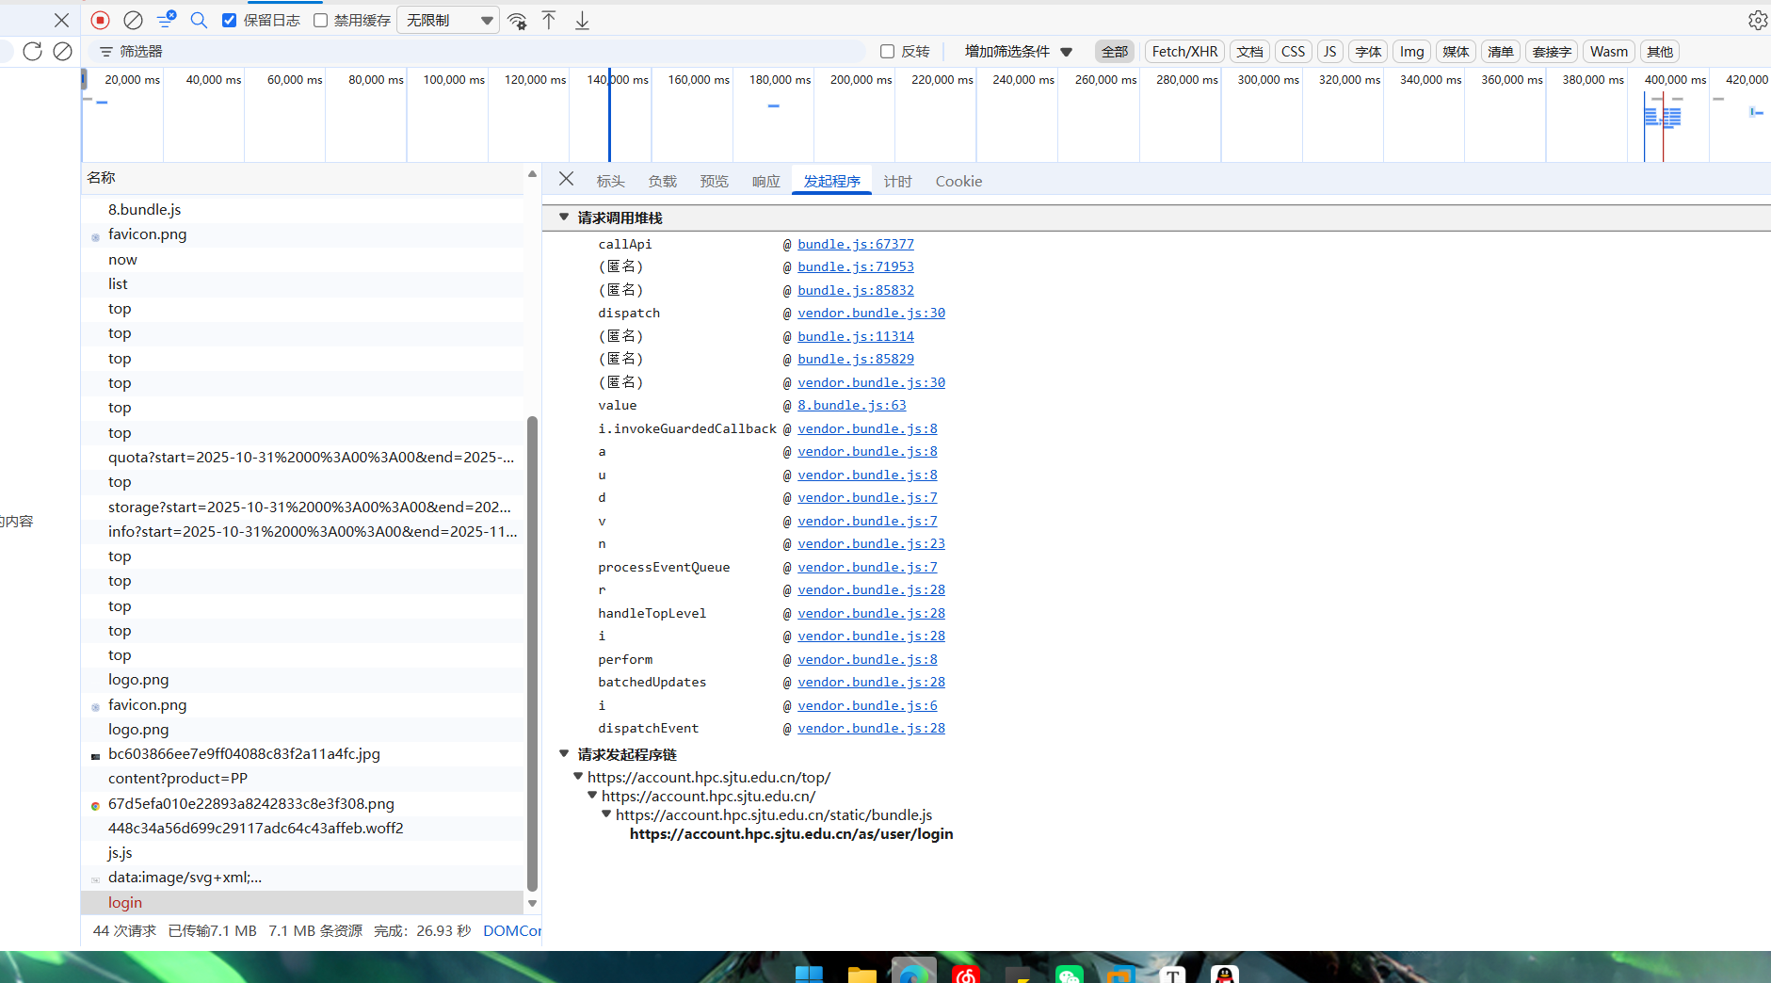Filter requests by 文档
The height and width of the screenshot is (983, 1771).
tap(1249, 52)
